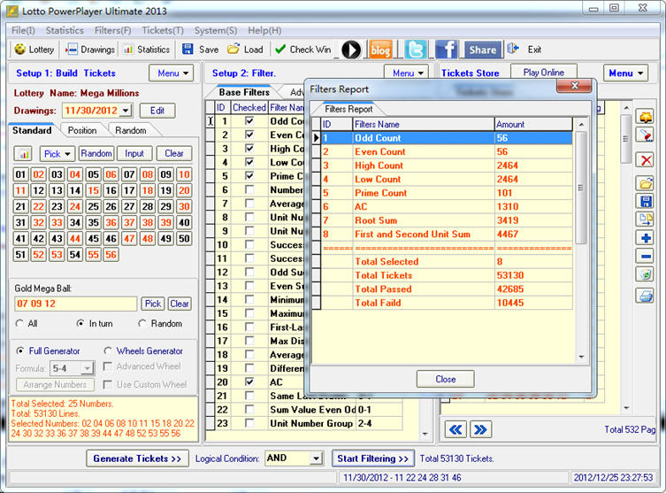Click the round play arrow icon
Screen dimensions: 666x493
tap(351, 50)
